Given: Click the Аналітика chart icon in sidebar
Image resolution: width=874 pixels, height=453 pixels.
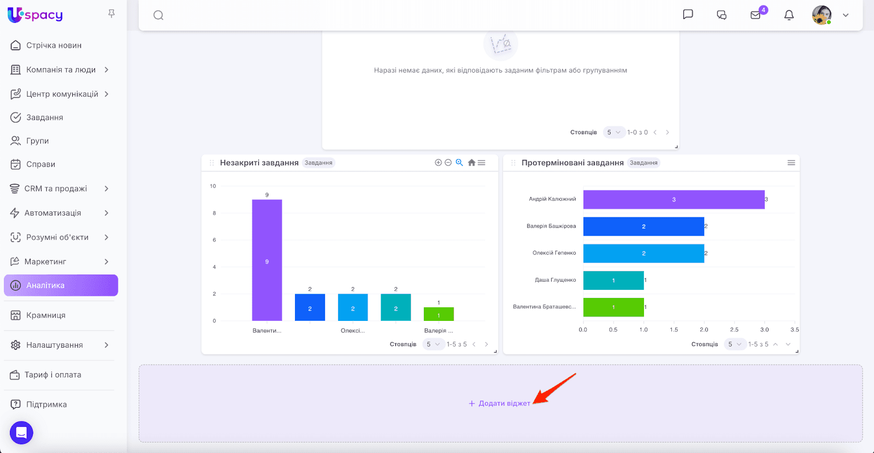Looking at the screenshot, I should pyautogui.click(x=16, y=285).
